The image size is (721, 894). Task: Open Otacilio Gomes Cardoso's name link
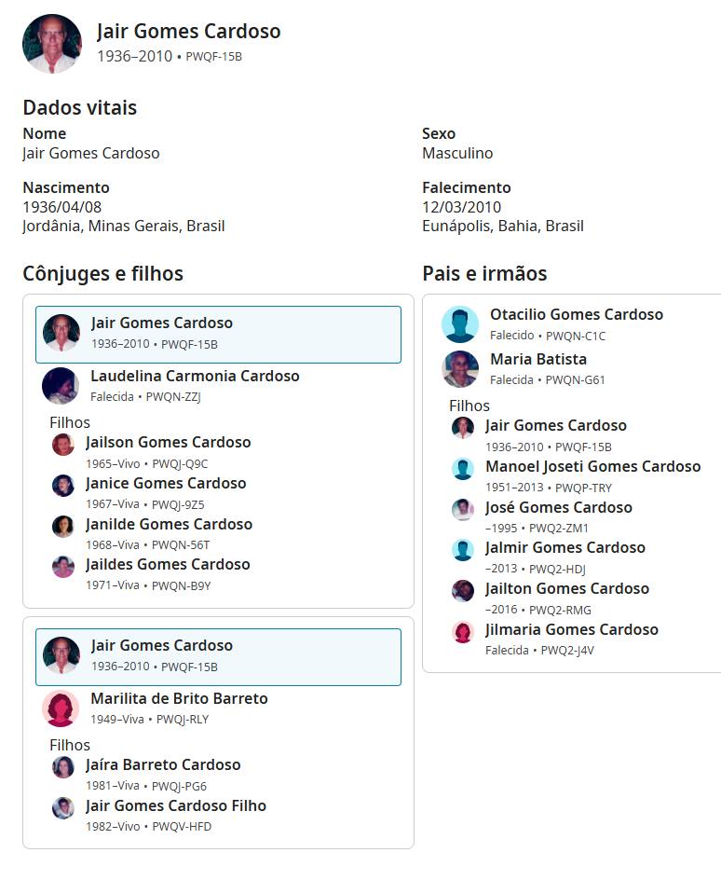click(577, 314)
